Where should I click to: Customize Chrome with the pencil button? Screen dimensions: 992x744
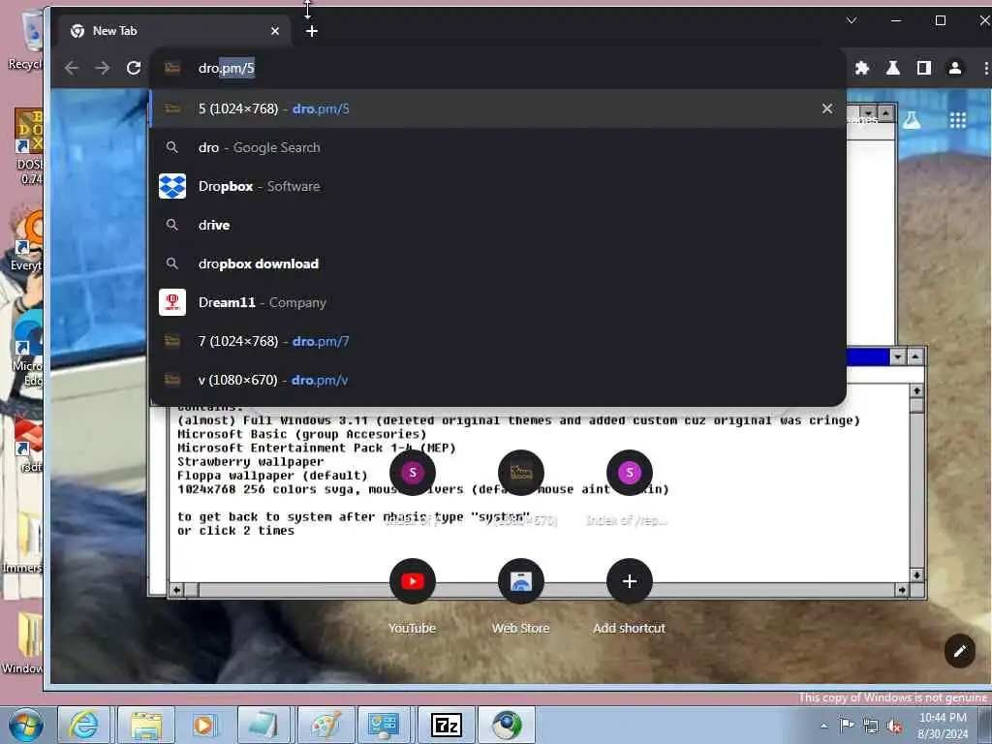tap(959, 650)
